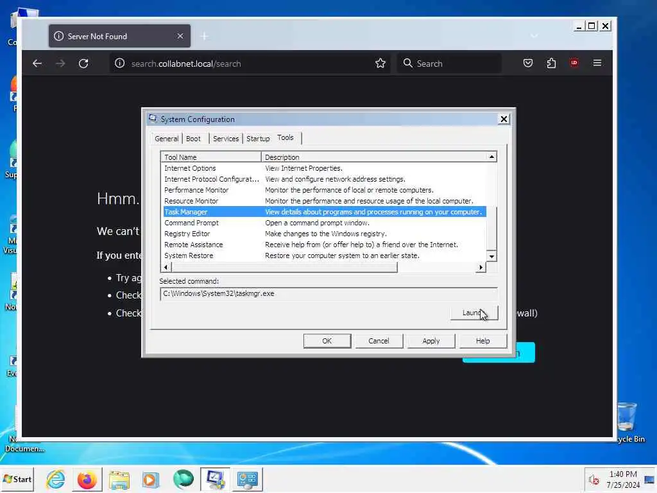Show site information icon in address bar
Viewport: 657px width, 493px height.
120,64
